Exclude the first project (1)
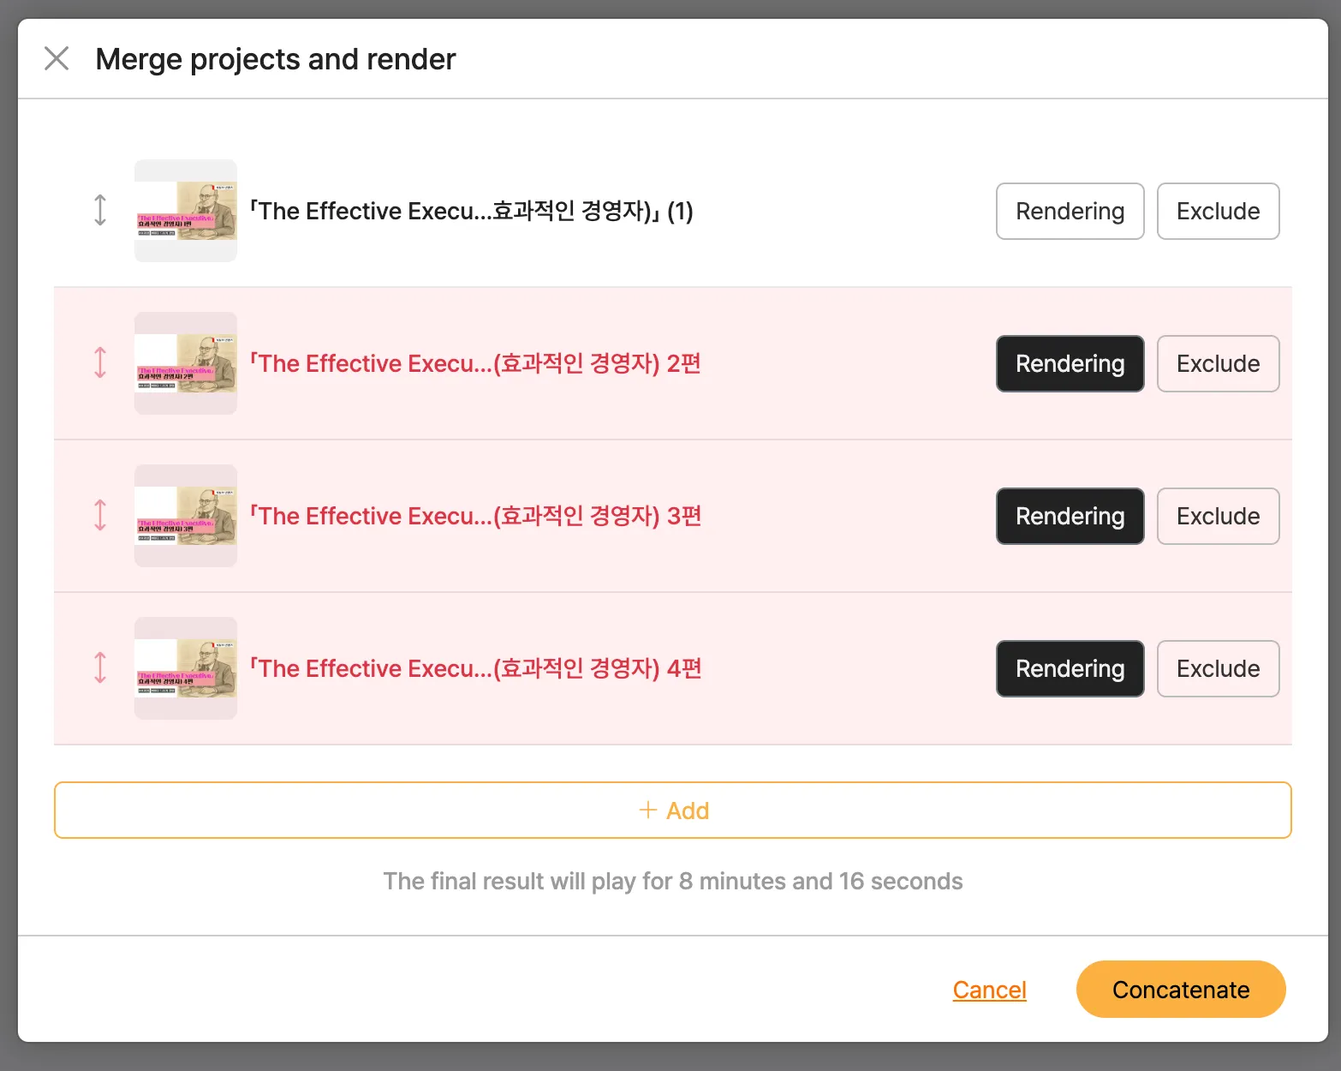Image resolution: width=1341 pixels, height=1071 pixels. click(x=1218, y=211)
